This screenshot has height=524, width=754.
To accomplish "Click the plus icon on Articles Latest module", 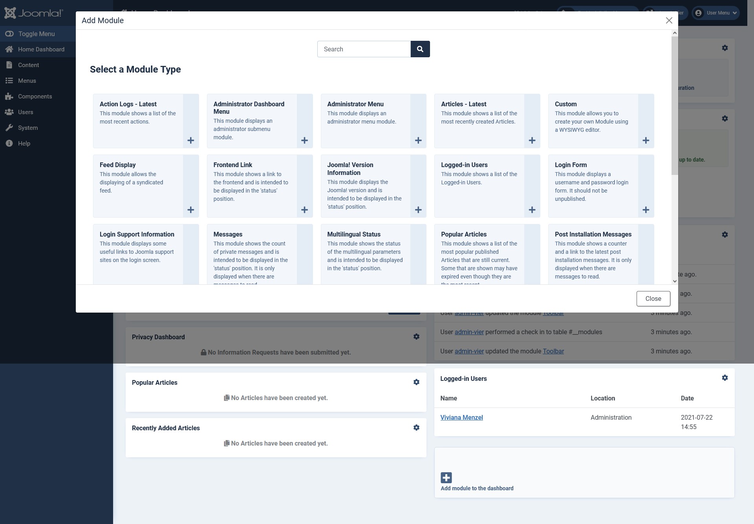I will point(532,141).
